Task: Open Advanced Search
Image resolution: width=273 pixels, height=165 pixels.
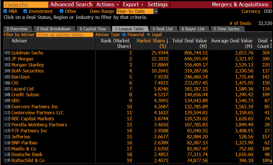Action: tap(71, 5)
